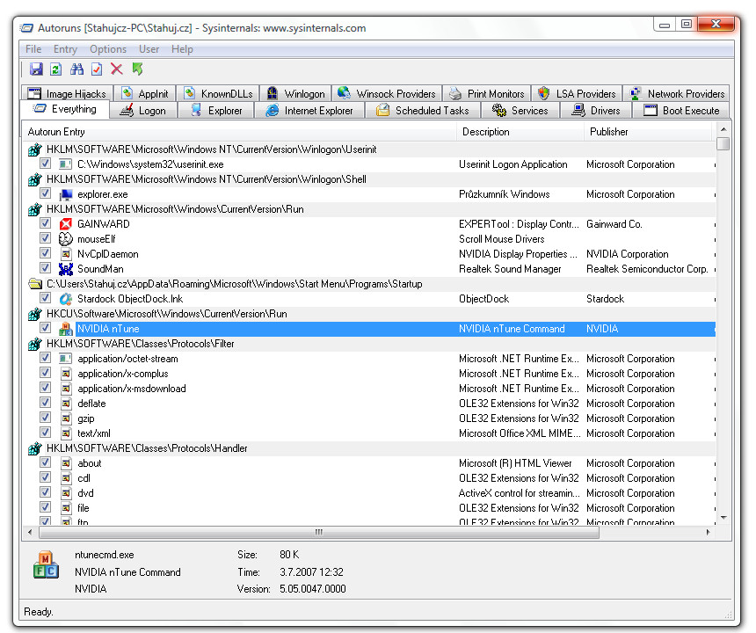Open the Options menu
Image resolution: width=756 pixels, height=633 pixels.
pyautogui.click(x=108, y=49)
